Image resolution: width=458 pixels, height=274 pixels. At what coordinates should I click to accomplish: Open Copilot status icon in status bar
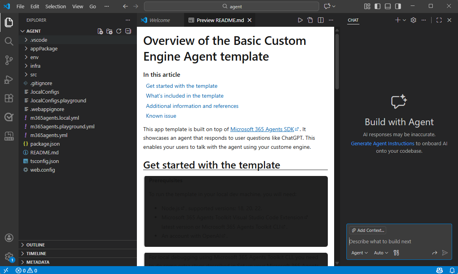coord(439,270)
